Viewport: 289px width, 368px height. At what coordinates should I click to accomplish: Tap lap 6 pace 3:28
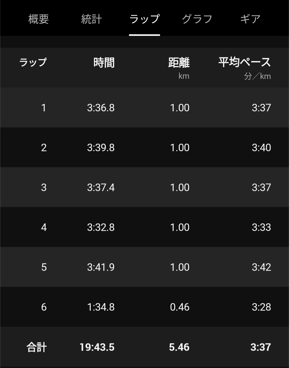point(261,307)
